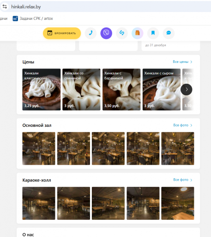
Task: Open the Задачи СРК / artox bookmark
Action: [x=33, y=19]
